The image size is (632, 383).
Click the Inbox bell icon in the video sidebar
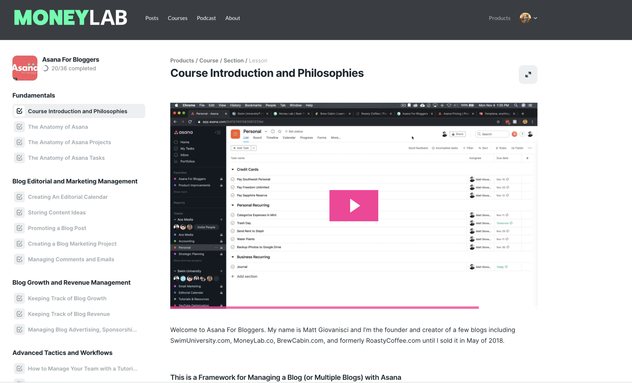[x=176, y=155]
